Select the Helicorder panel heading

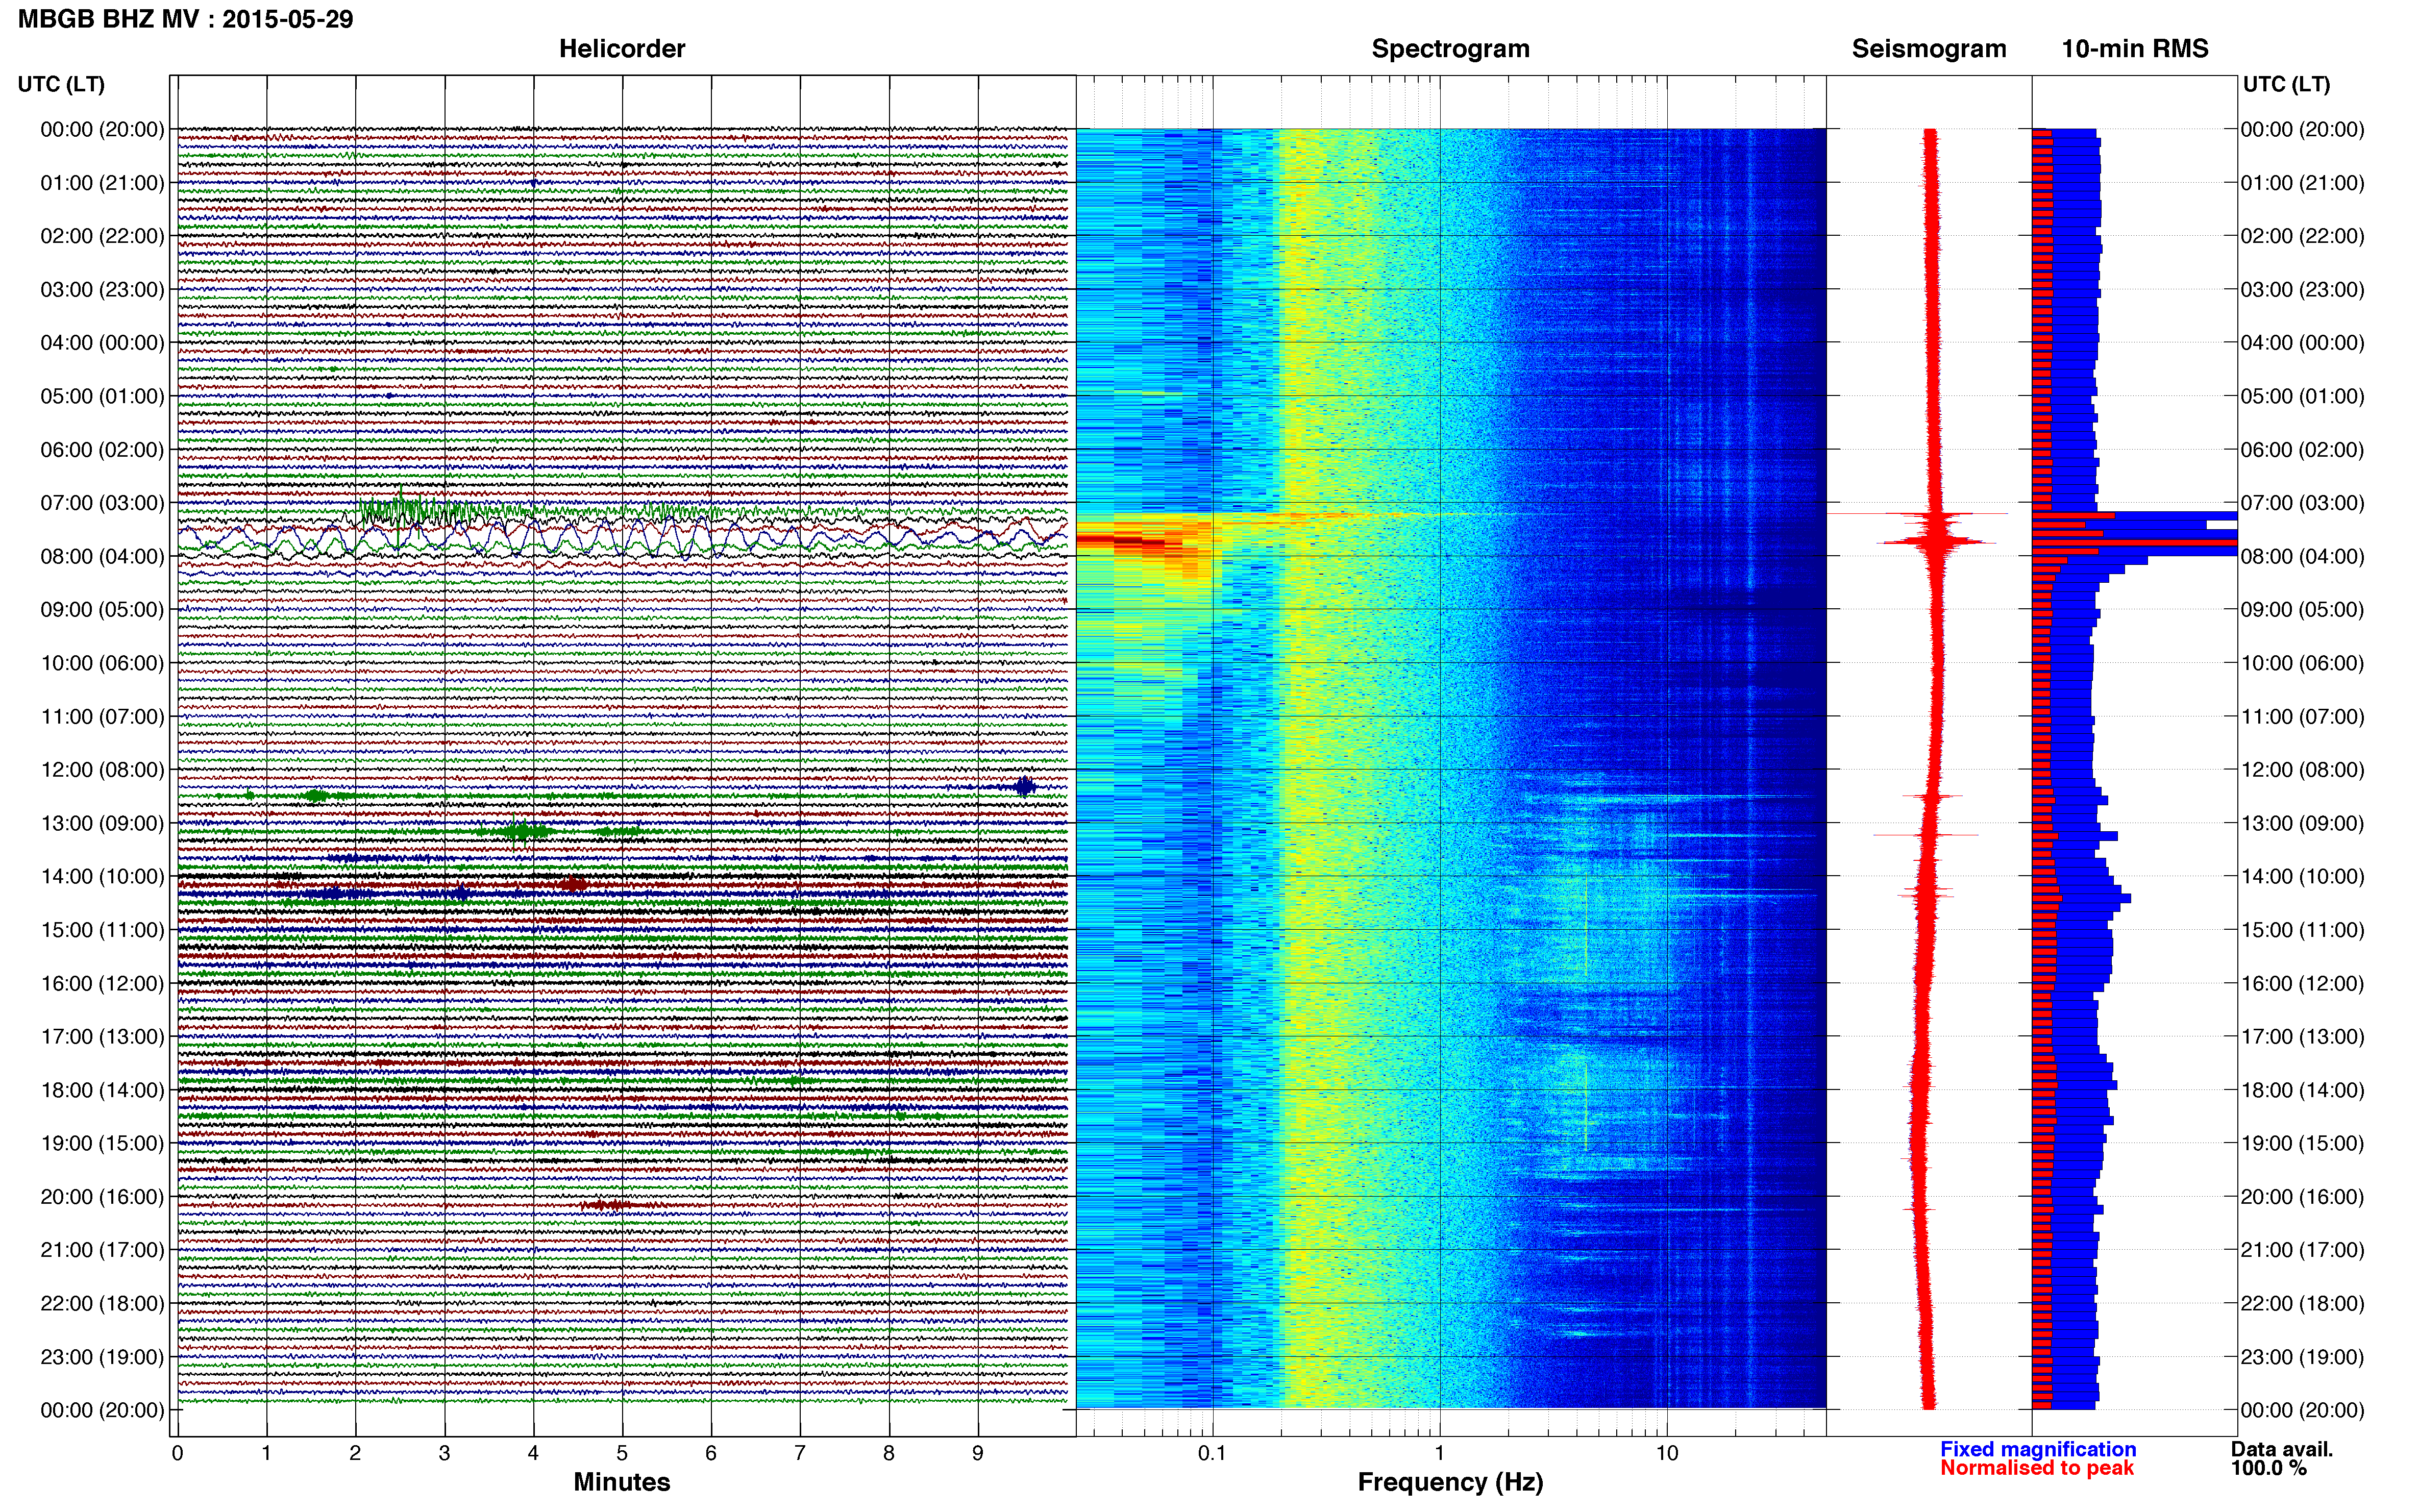pos(622,49)
